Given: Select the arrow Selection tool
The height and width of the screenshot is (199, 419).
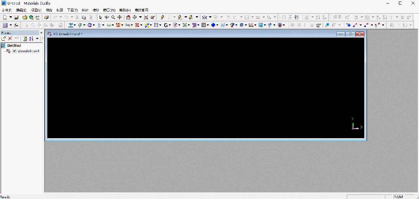Looking at the screenshot, I should 100,17.
